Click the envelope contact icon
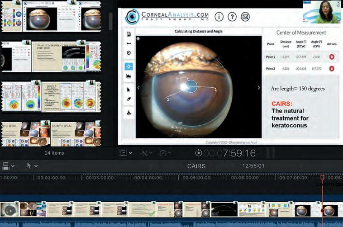The width and height of the screenshot is (343, 227). 245,17
